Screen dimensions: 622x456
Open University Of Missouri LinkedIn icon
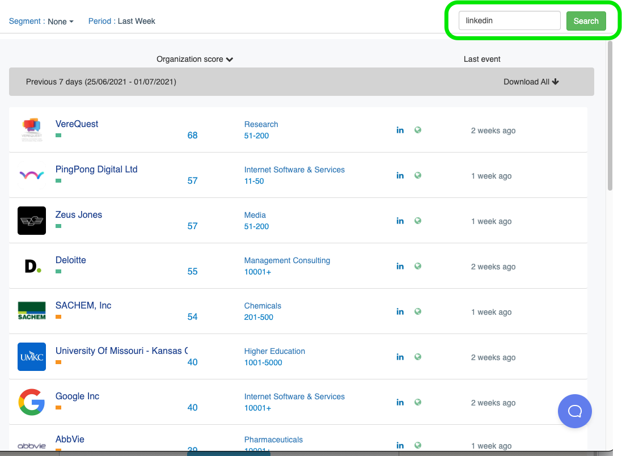400,357
